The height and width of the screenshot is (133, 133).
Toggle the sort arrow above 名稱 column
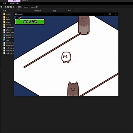click(x=18, y=9)
